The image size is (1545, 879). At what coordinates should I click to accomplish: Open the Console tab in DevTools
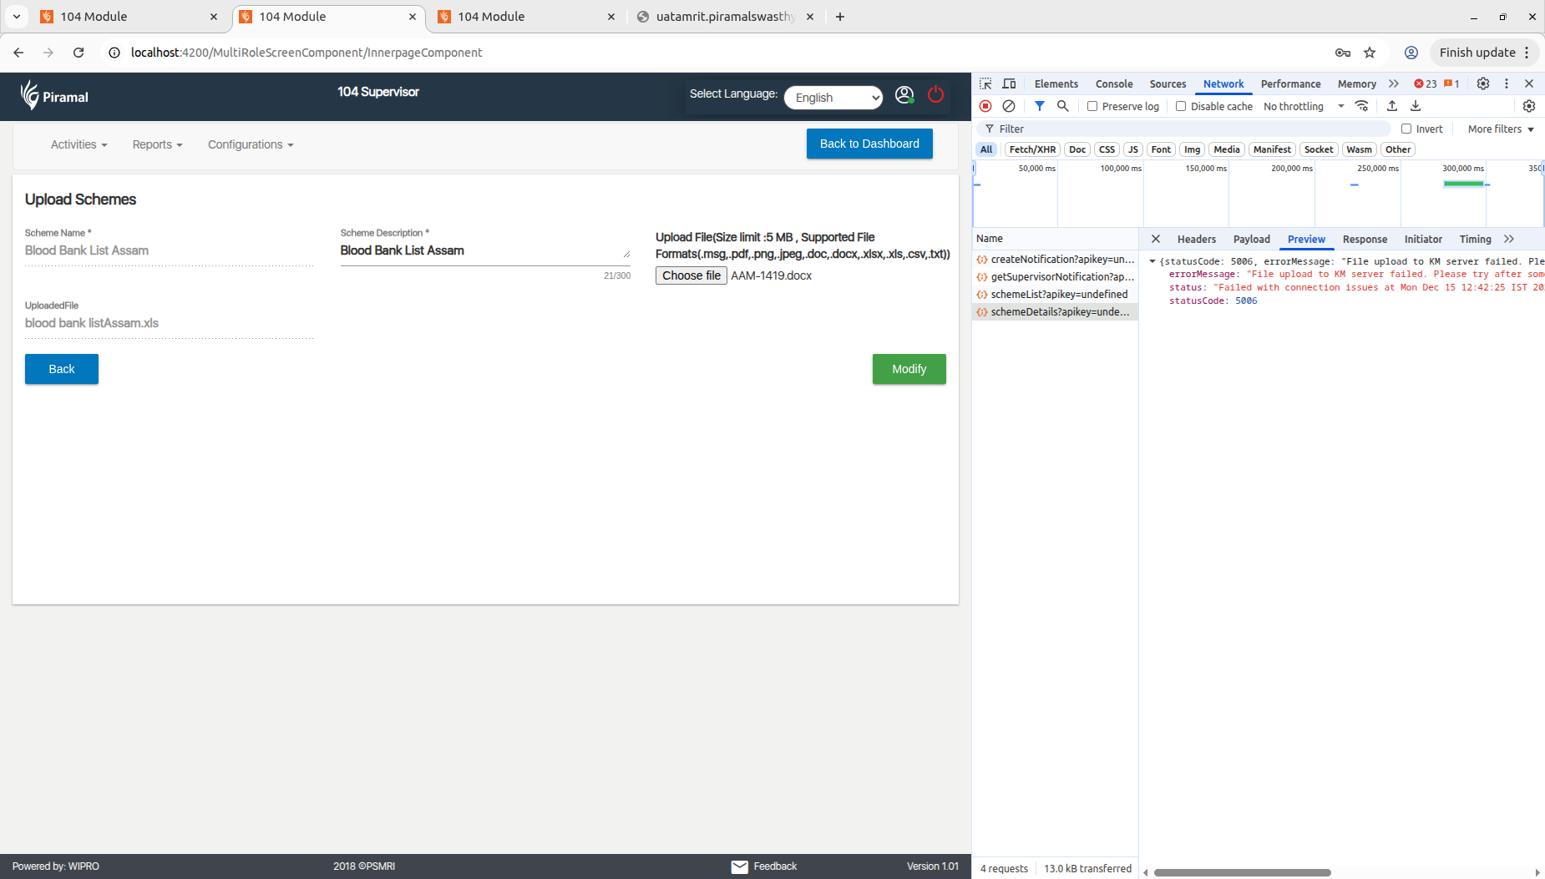1114,83
